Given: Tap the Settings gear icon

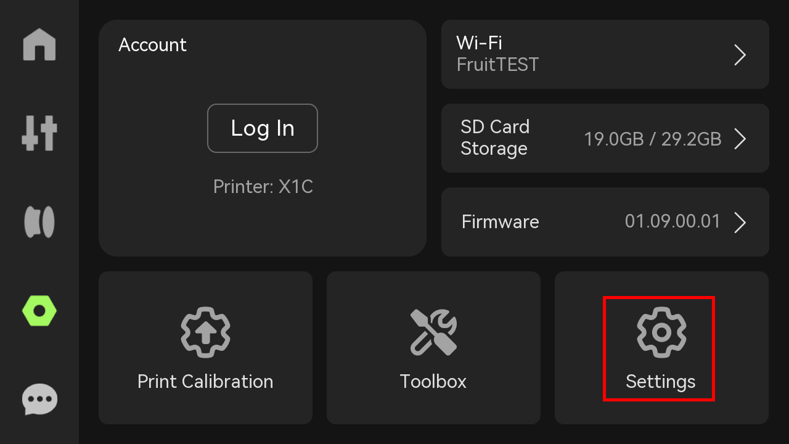Looking at the screenshot, I should pos(661,332).
